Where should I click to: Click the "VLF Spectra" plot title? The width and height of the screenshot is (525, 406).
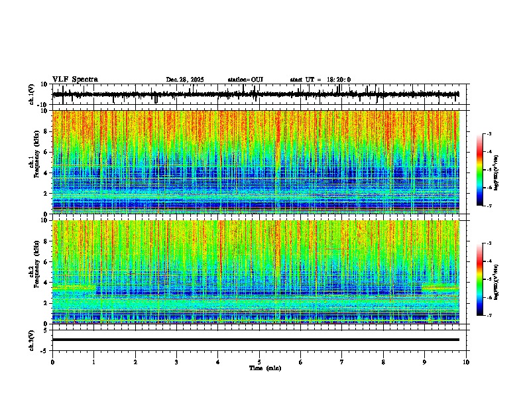pyautogui.click(x=75, y=80)
